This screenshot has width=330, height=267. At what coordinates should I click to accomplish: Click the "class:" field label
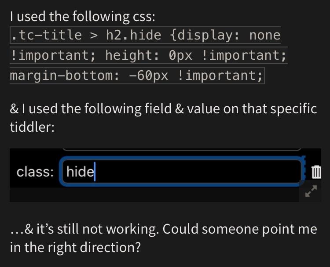click(35, 172)
